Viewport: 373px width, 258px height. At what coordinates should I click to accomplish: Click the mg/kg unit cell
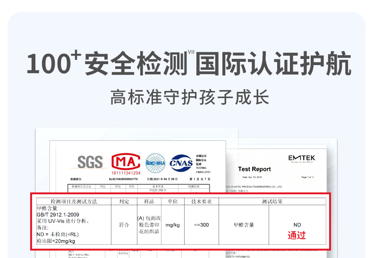172,225
